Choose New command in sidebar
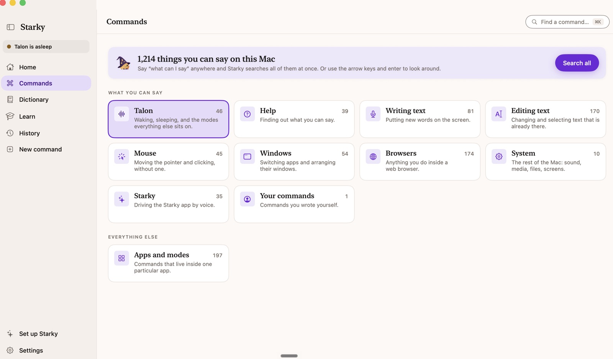 click(46, 149)
